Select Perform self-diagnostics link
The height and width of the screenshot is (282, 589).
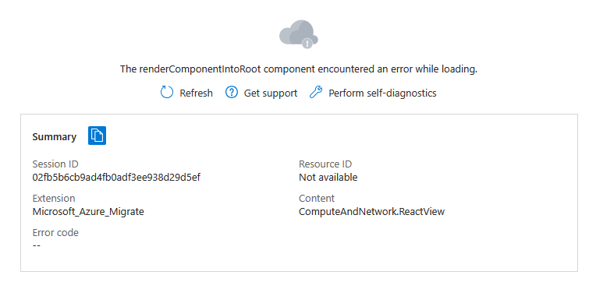click(x=382, y=93)
